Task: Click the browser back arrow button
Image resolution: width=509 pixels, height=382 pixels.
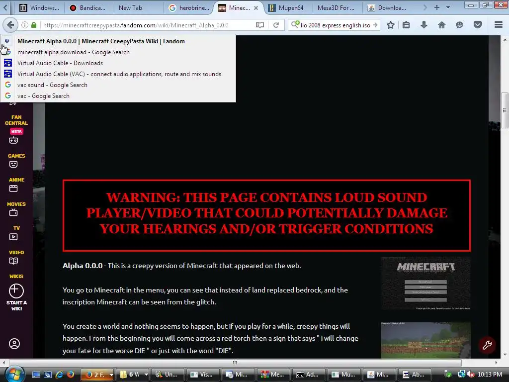Action: (x=10, y=25)
